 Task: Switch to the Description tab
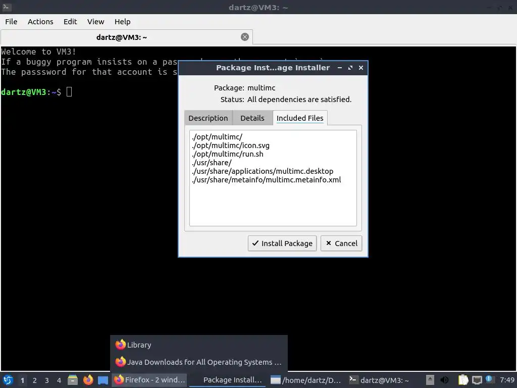pos(208,118)
